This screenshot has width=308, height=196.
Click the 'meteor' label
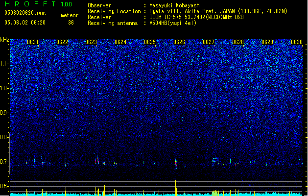[70, 15]
